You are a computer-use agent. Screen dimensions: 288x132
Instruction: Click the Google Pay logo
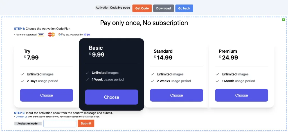tap(61, 35)
